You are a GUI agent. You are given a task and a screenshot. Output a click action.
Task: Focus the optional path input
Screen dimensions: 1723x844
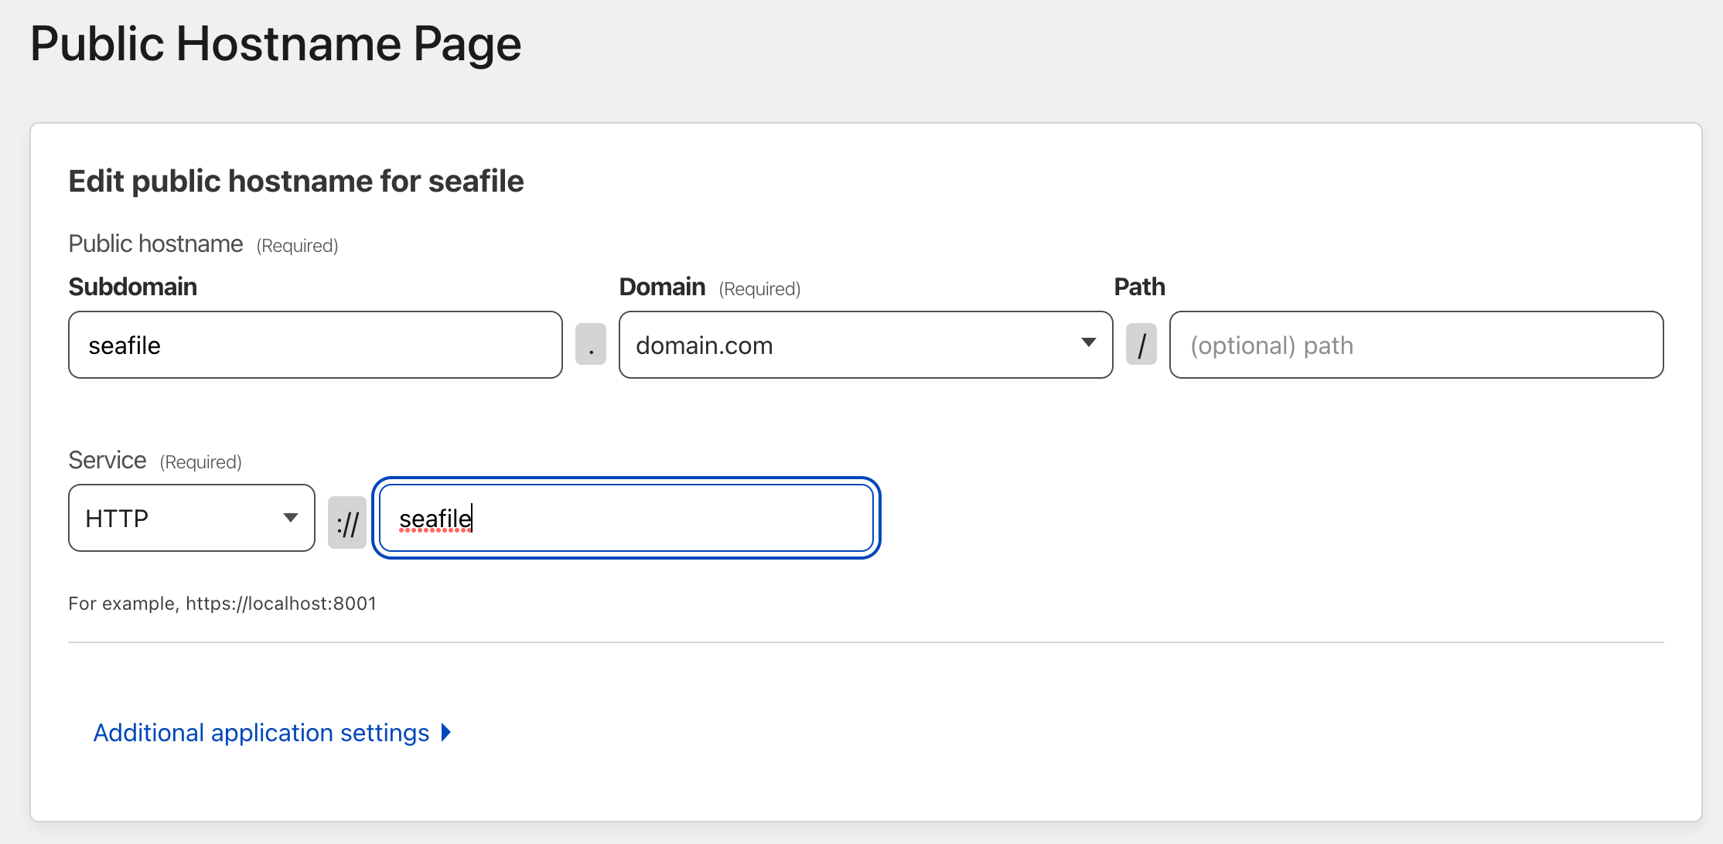coord(1415,345)
